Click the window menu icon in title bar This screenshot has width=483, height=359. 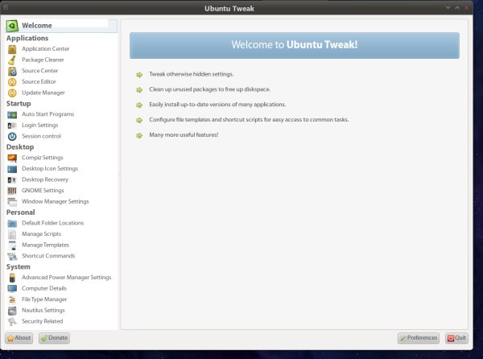pyautogui.click(x=6, y=7)
